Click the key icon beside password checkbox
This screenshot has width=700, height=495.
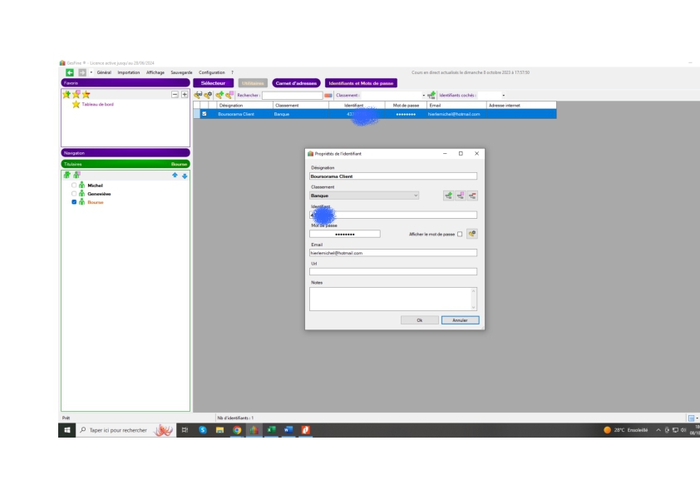(472, 234)
